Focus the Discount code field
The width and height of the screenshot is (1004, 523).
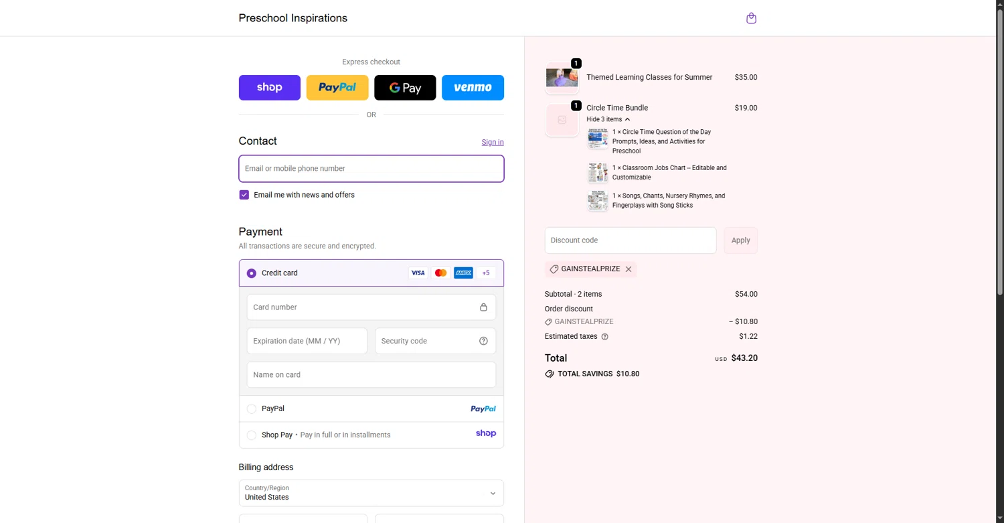tap(631, 240)
